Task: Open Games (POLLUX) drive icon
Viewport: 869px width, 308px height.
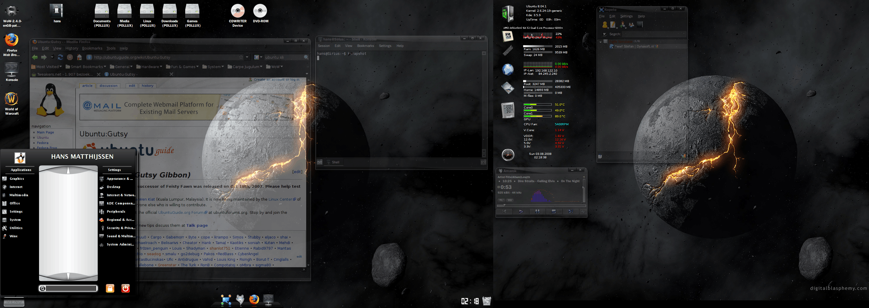Action: click(193, 16)
